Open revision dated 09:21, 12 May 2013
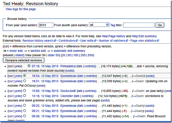 pyautogui.click(x=45, y=111)
